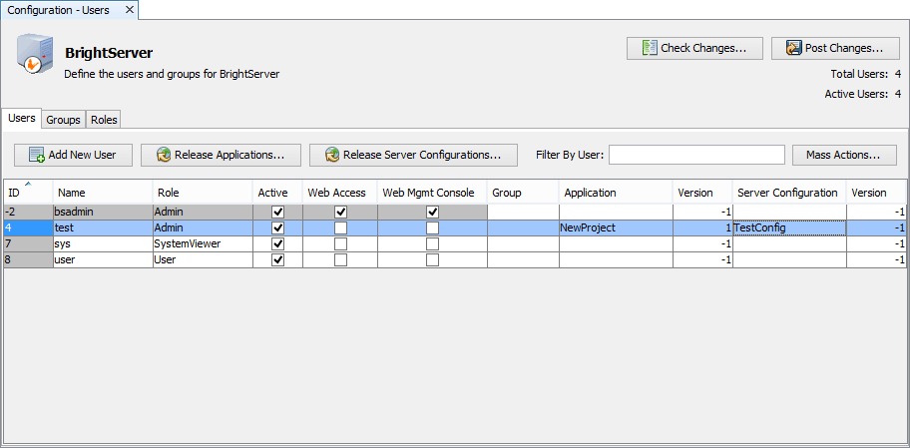Enable Web Mgmt Console for user sys
Screen dimensions: 910x448
[x=432, y=244]
